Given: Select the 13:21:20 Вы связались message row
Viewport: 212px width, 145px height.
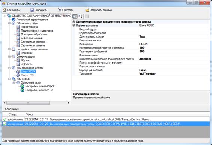Looking at the screenshot, I should coord(106,124).
